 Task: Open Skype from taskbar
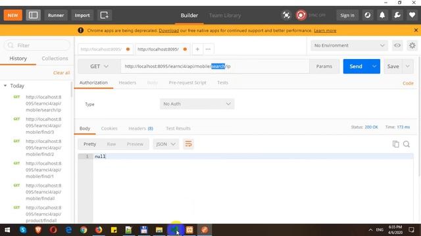23,230
